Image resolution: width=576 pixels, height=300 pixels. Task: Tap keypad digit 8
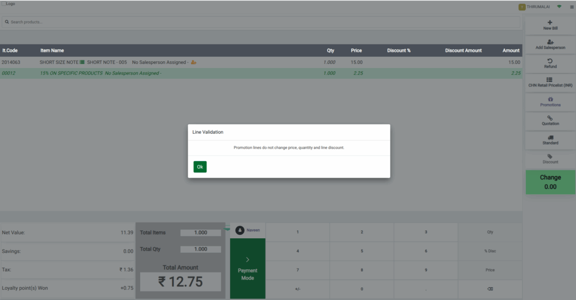pyautogui.click(x=362, y=270)
